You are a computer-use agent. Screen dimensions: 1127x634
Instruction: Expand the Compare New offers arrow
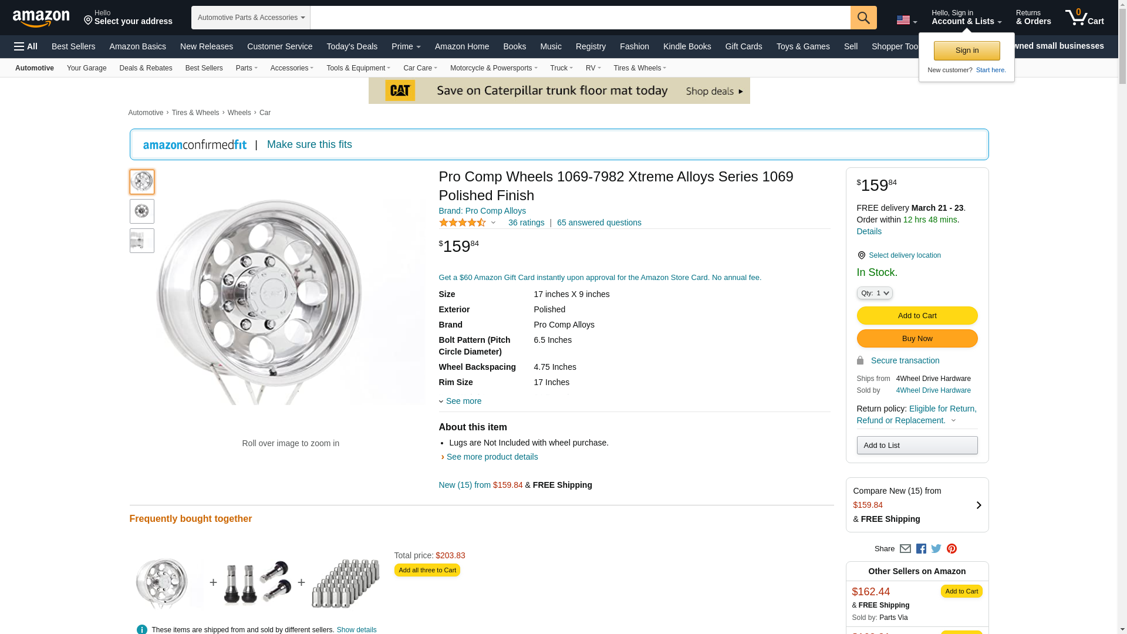(978, 505)
